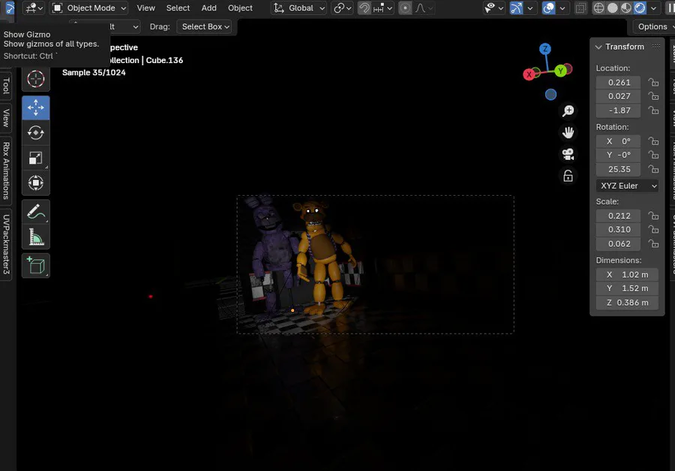The height and width of the screenshot is (471, 675).
Task: Select the Scale tool
Action: 36,158
